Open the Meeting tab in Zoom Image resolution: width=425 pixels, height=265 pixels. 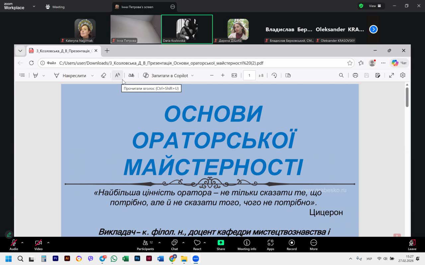(55, 7)
